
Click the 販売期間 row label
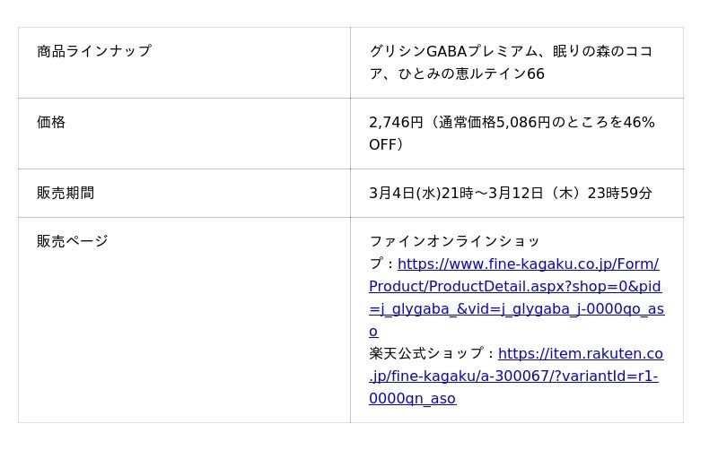point(66,193)
